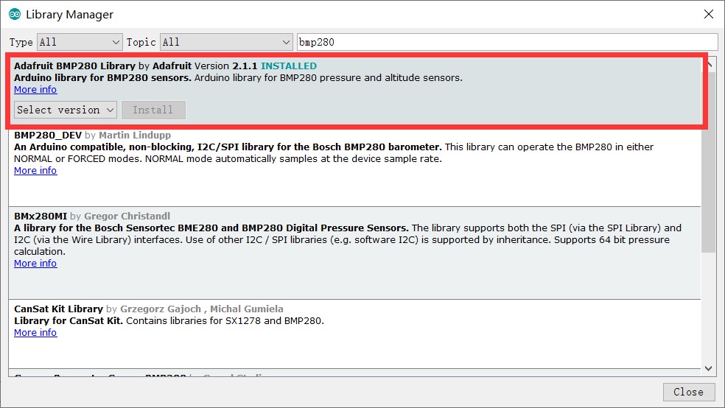Click author name Martin Lindupp
725x408 pixels.
click(x=135, y=136)
